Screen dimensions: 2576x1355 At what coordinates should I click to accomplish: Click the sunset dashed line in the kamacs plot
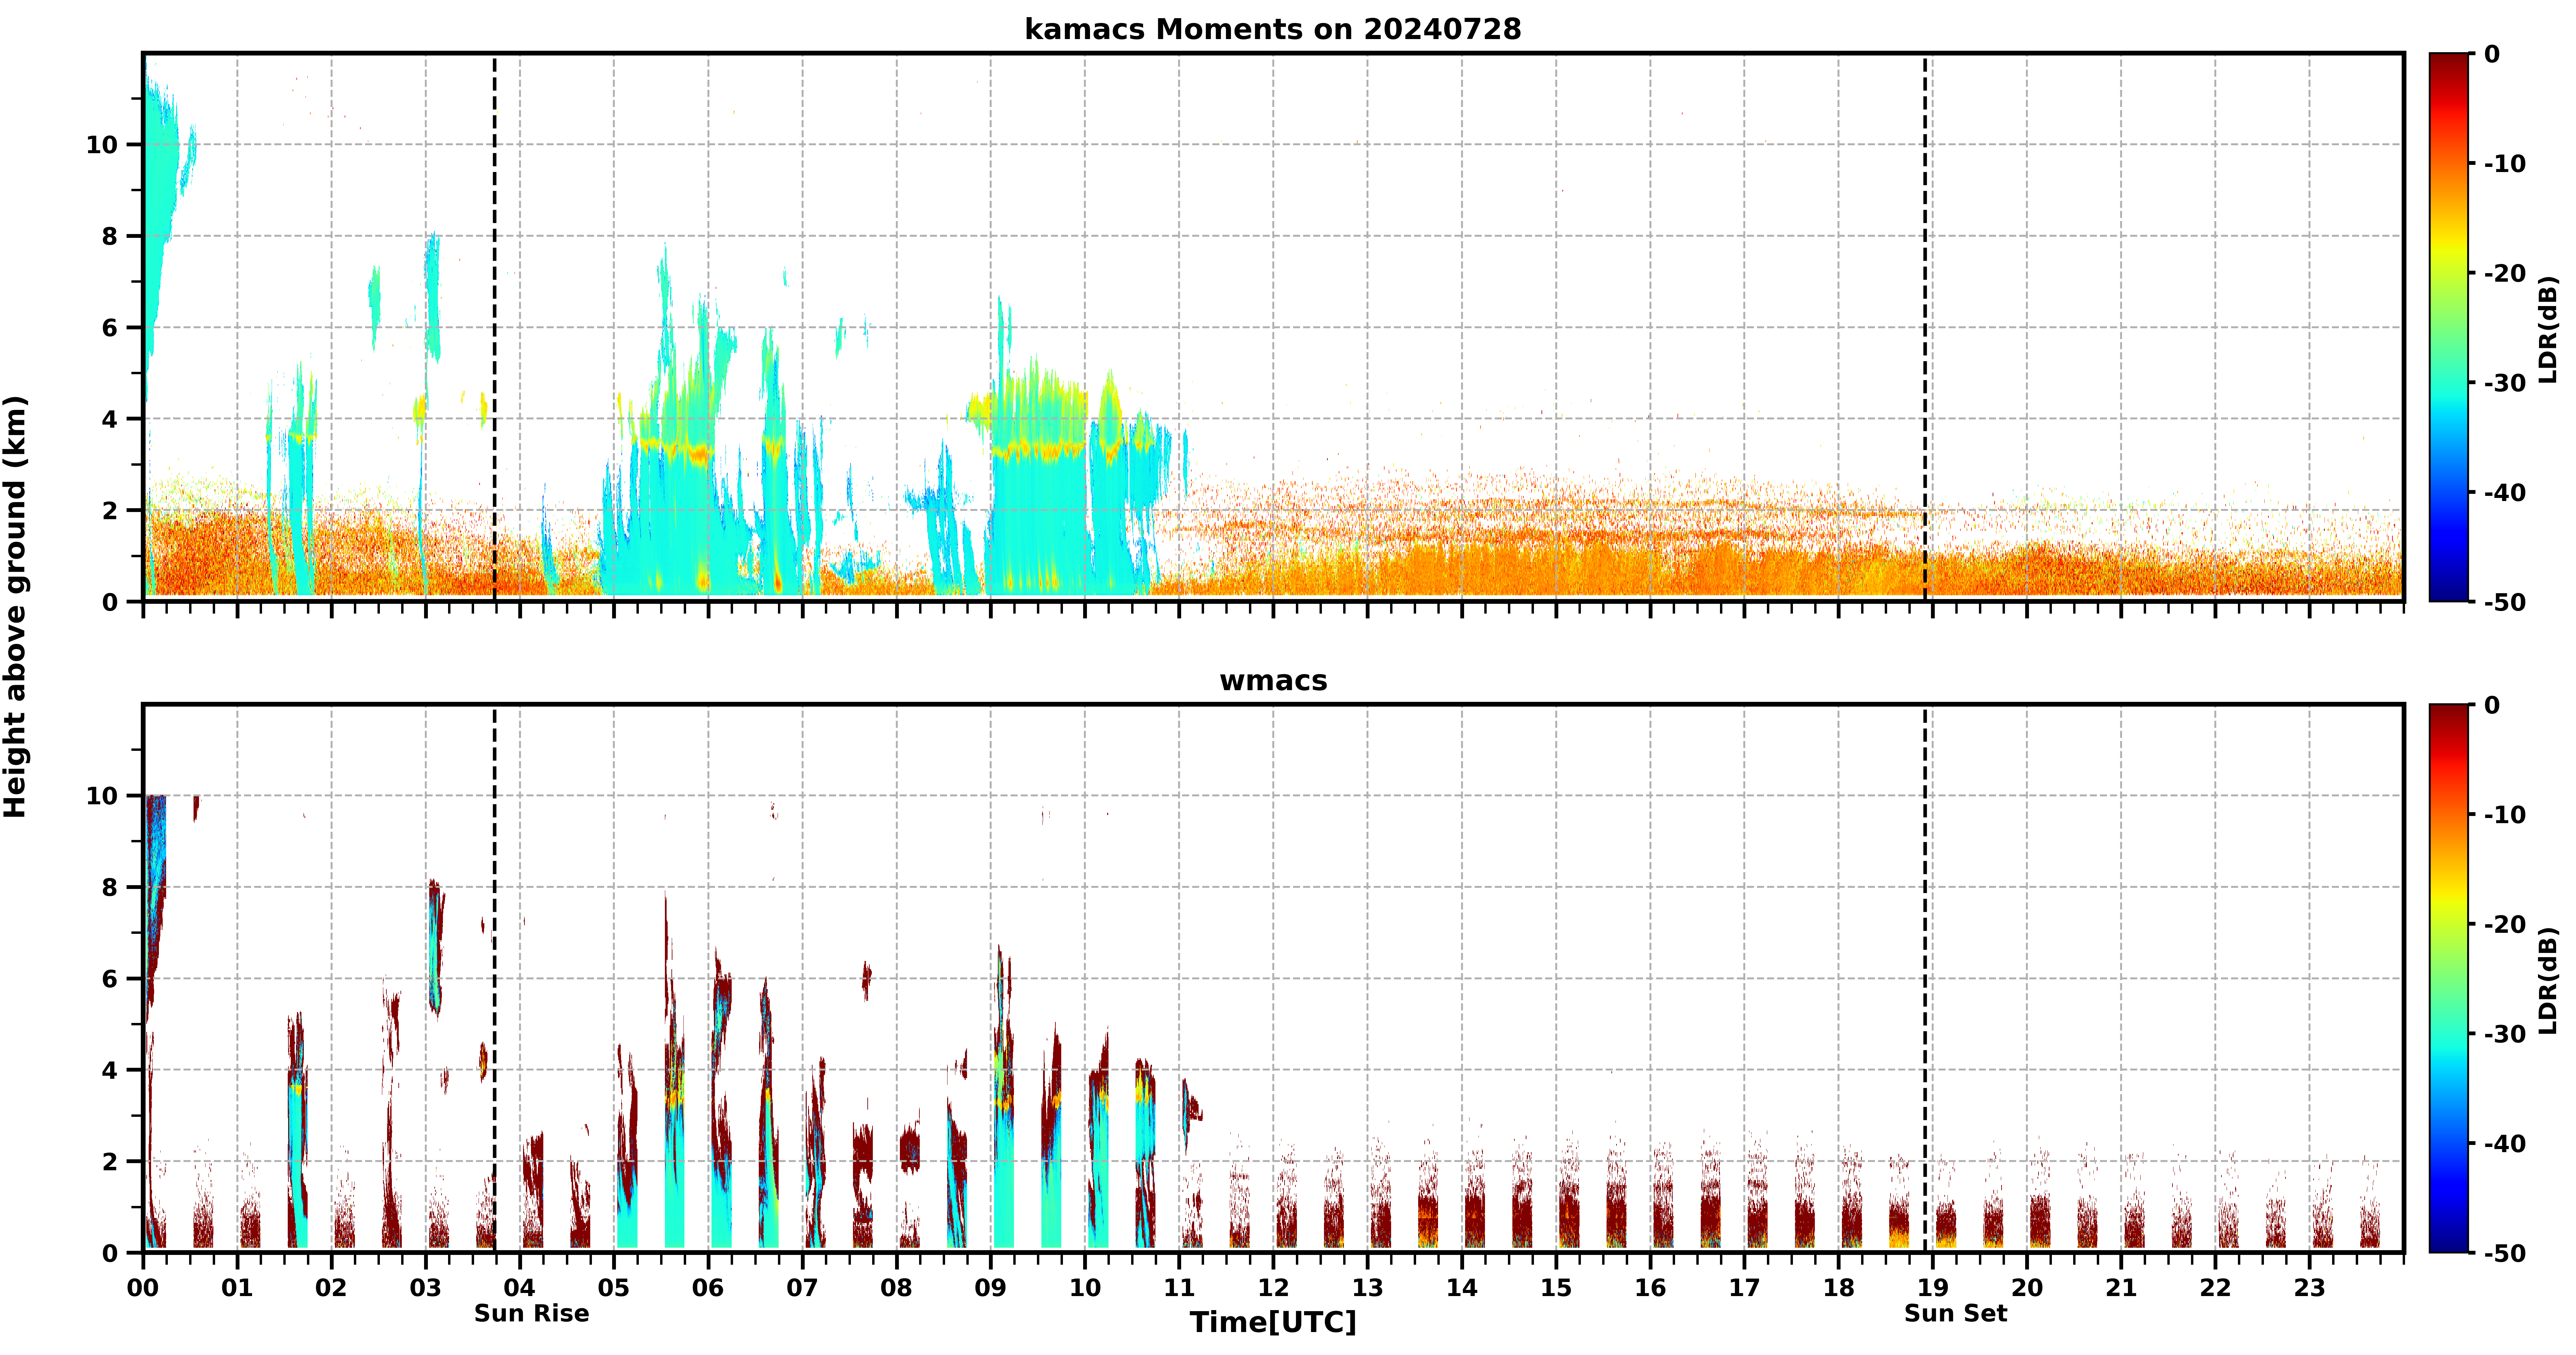(1925, 327)
